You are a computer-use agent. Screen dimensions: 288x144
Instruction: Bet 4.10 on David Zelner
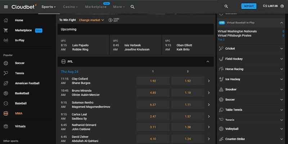[153, 139]
